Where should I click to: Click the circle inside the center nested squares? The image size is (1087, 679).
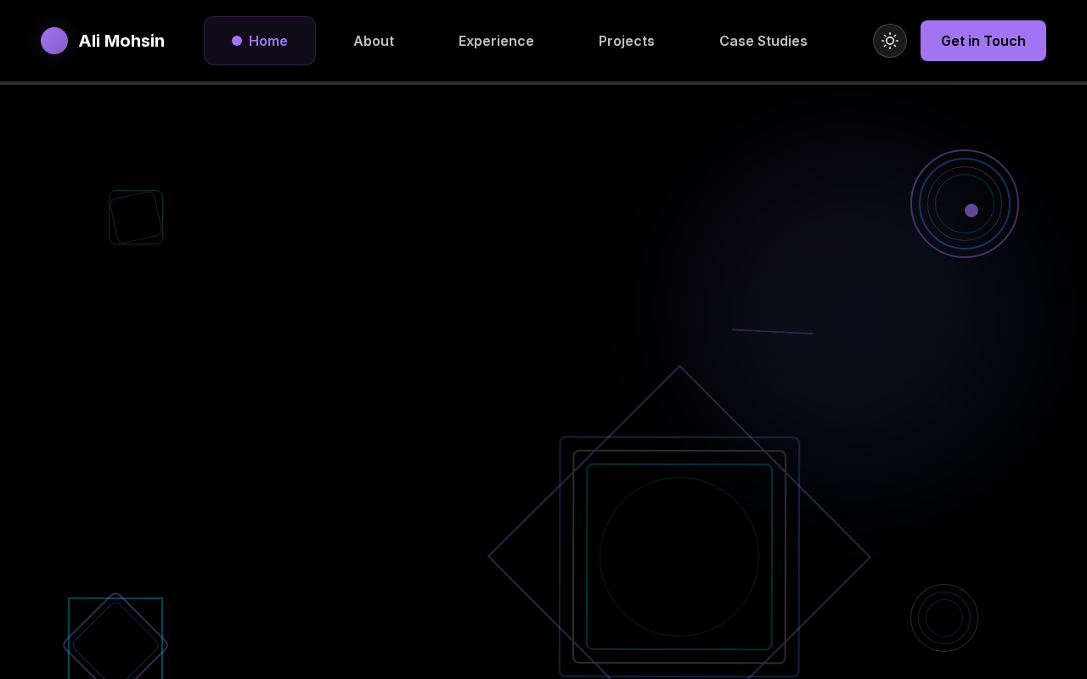pos(679,557)
